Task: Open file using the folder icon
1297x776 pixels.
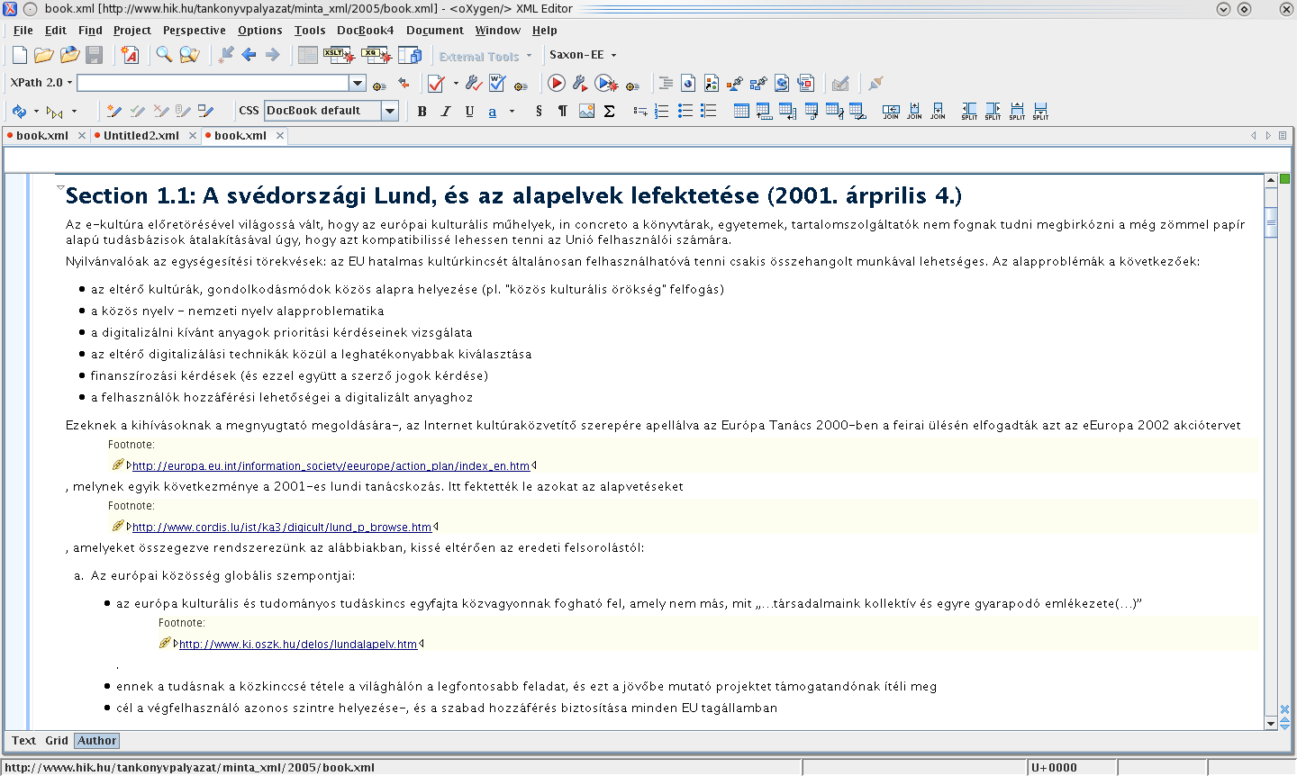Action: coord(43,56)
